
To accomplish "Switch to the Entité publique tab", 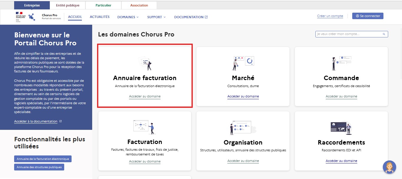I will pyautogui.click(x=67, y=5).
